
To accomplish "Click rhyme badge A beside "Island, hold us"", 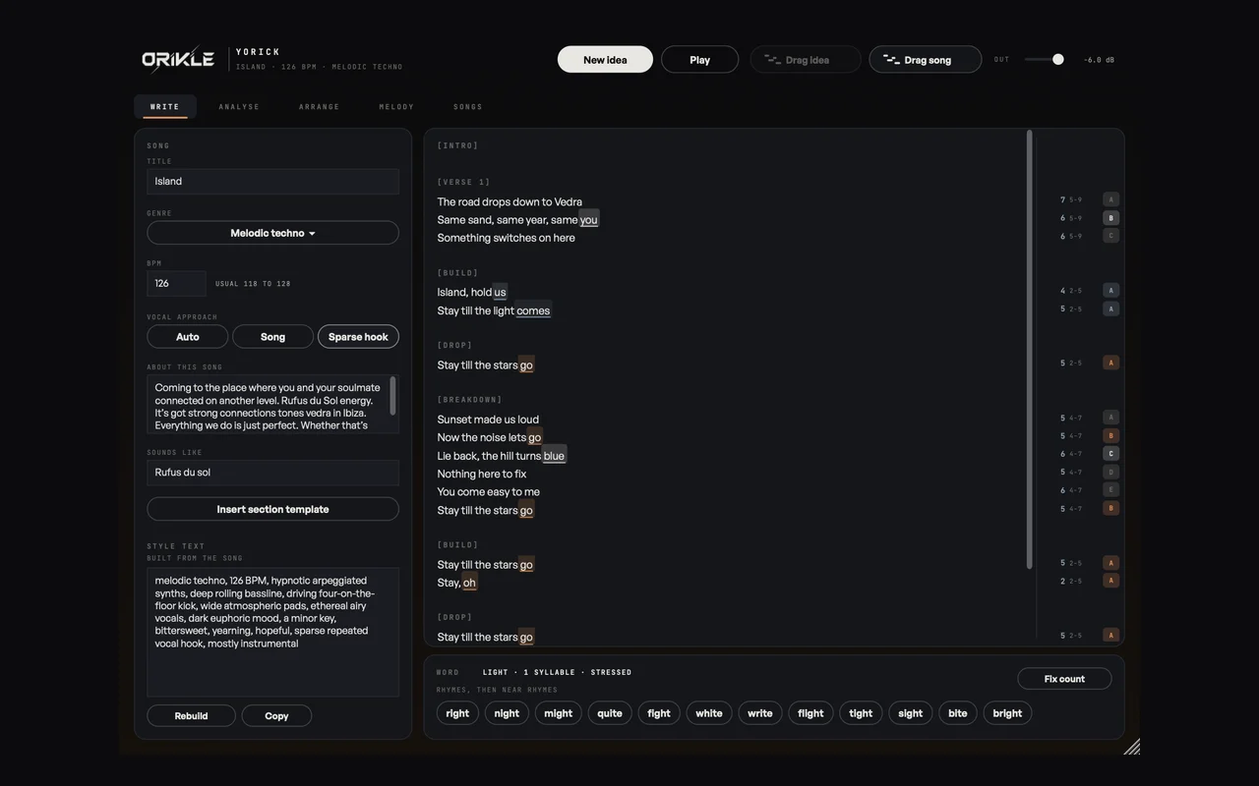I will point(1110,291).
